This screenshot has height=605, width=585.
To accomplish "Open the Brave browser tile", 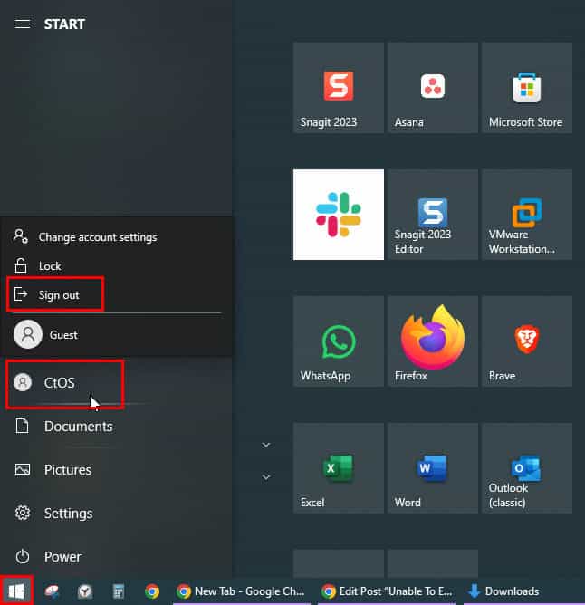I will coord(527,341).
